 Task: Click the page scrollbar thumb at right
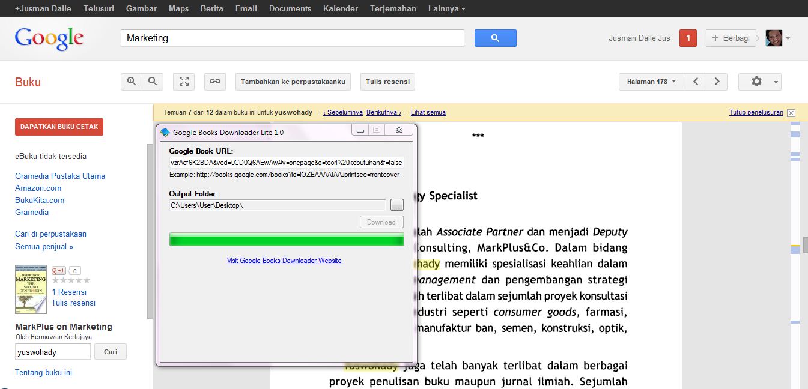(x=805, y=245)
